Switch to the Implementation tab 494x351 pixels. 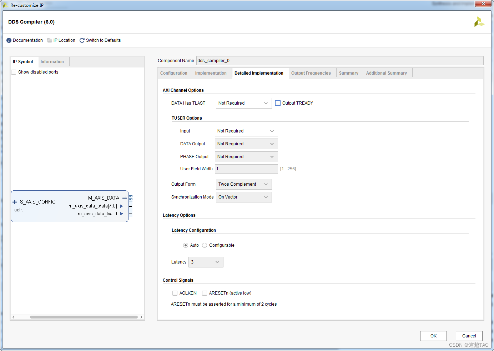211,73
